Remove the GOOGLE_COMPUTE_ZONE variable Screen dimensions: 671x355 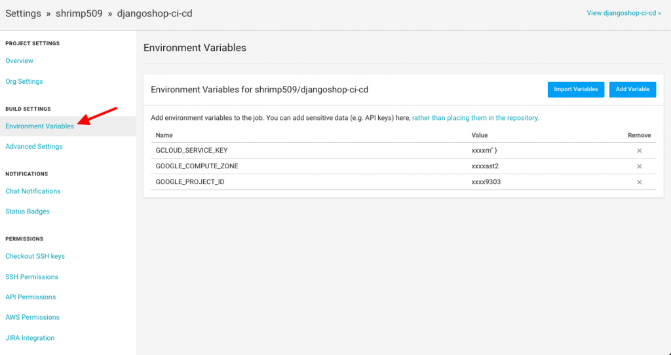[x=639, y=166]
